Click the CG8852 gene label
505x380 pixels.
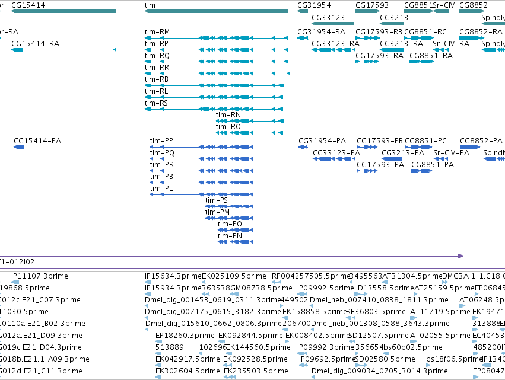pyautogui.click(x=474, y=5)
